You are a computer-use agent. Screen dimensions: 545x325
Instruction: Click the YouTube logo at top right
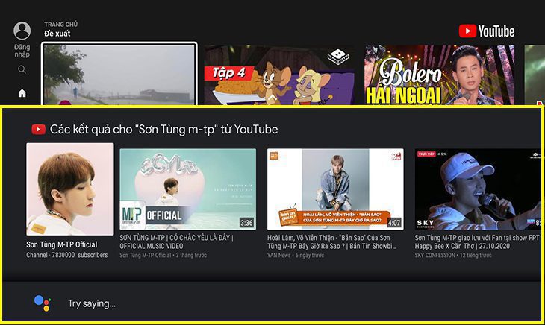487,31
